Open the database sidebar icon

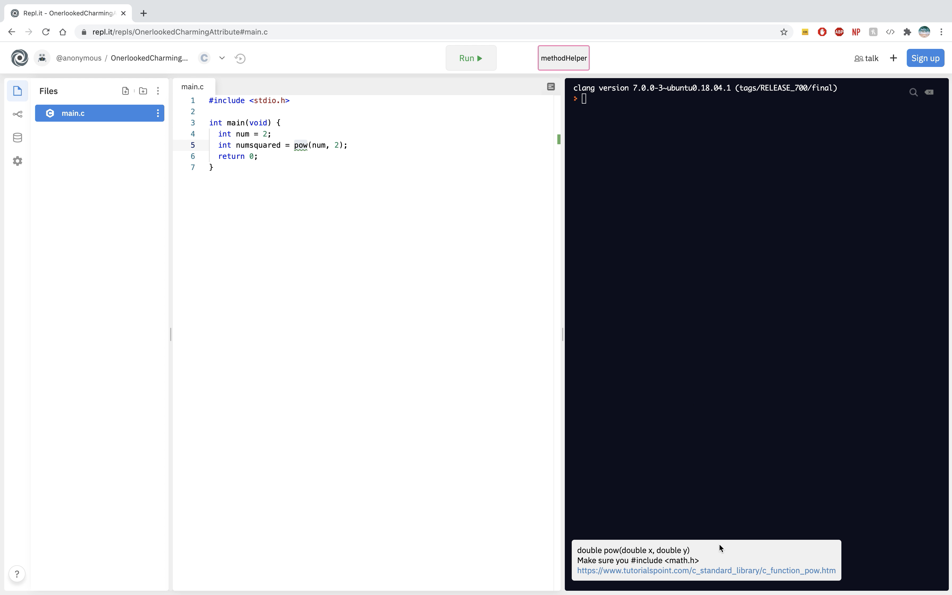(x=17, y=138)
